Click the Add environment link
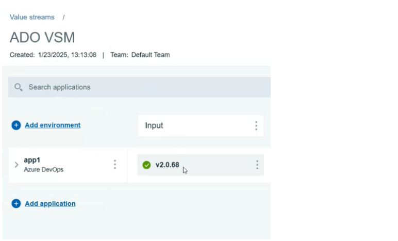Screen dimensions: 398x241 click(53, 125)
